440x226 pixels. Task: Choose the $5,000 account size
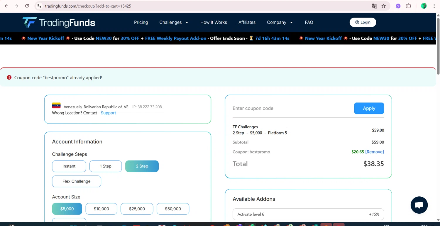(x=67, y=209)
